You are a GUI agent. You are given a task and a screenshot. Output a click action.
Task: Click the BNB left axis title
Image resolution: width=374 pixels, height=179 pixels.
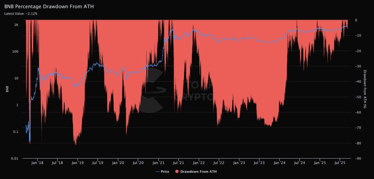7,89
